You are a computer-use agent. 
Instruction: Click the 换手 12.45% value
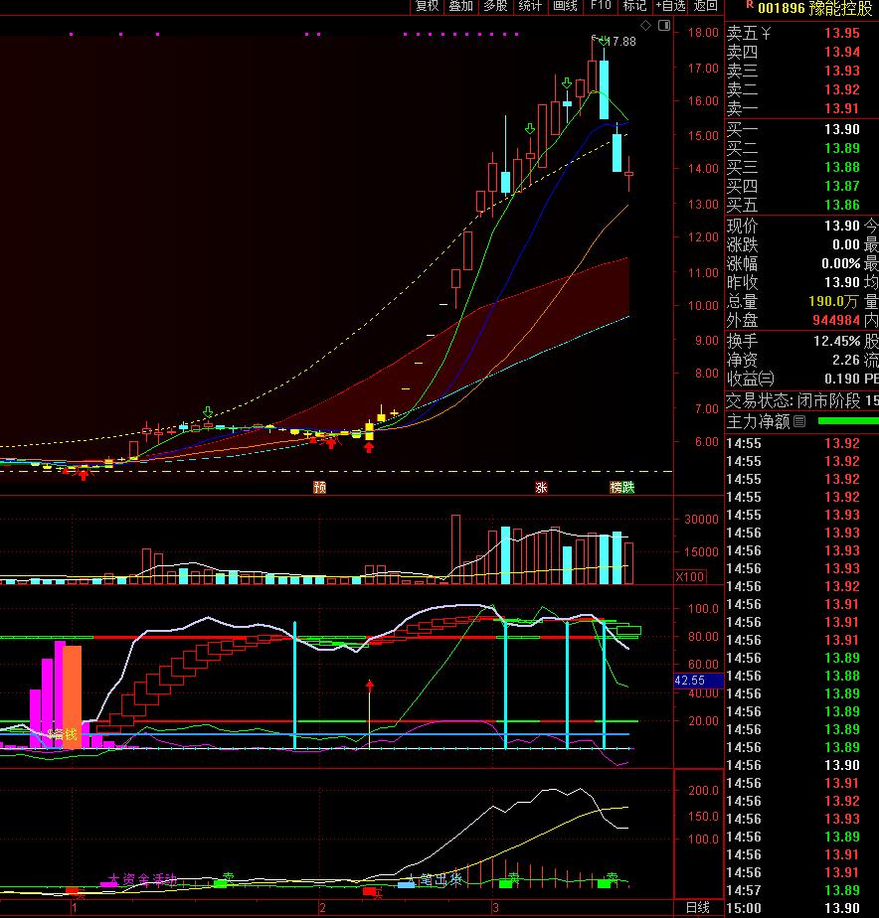837,341
